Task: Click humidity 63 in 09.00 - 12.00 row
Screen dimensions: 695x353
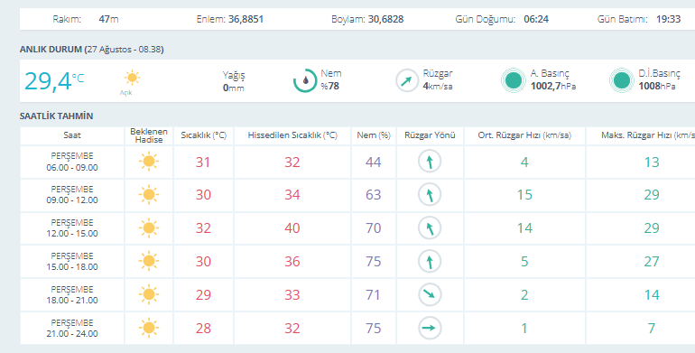Action: click(x=373, y=195)
